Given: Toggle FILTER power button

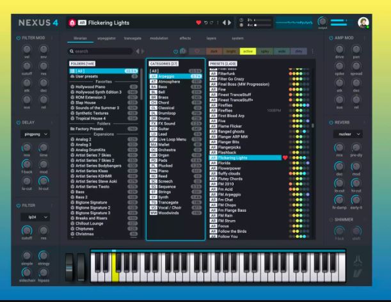Looking at the screenshot, I should (18, 205).
